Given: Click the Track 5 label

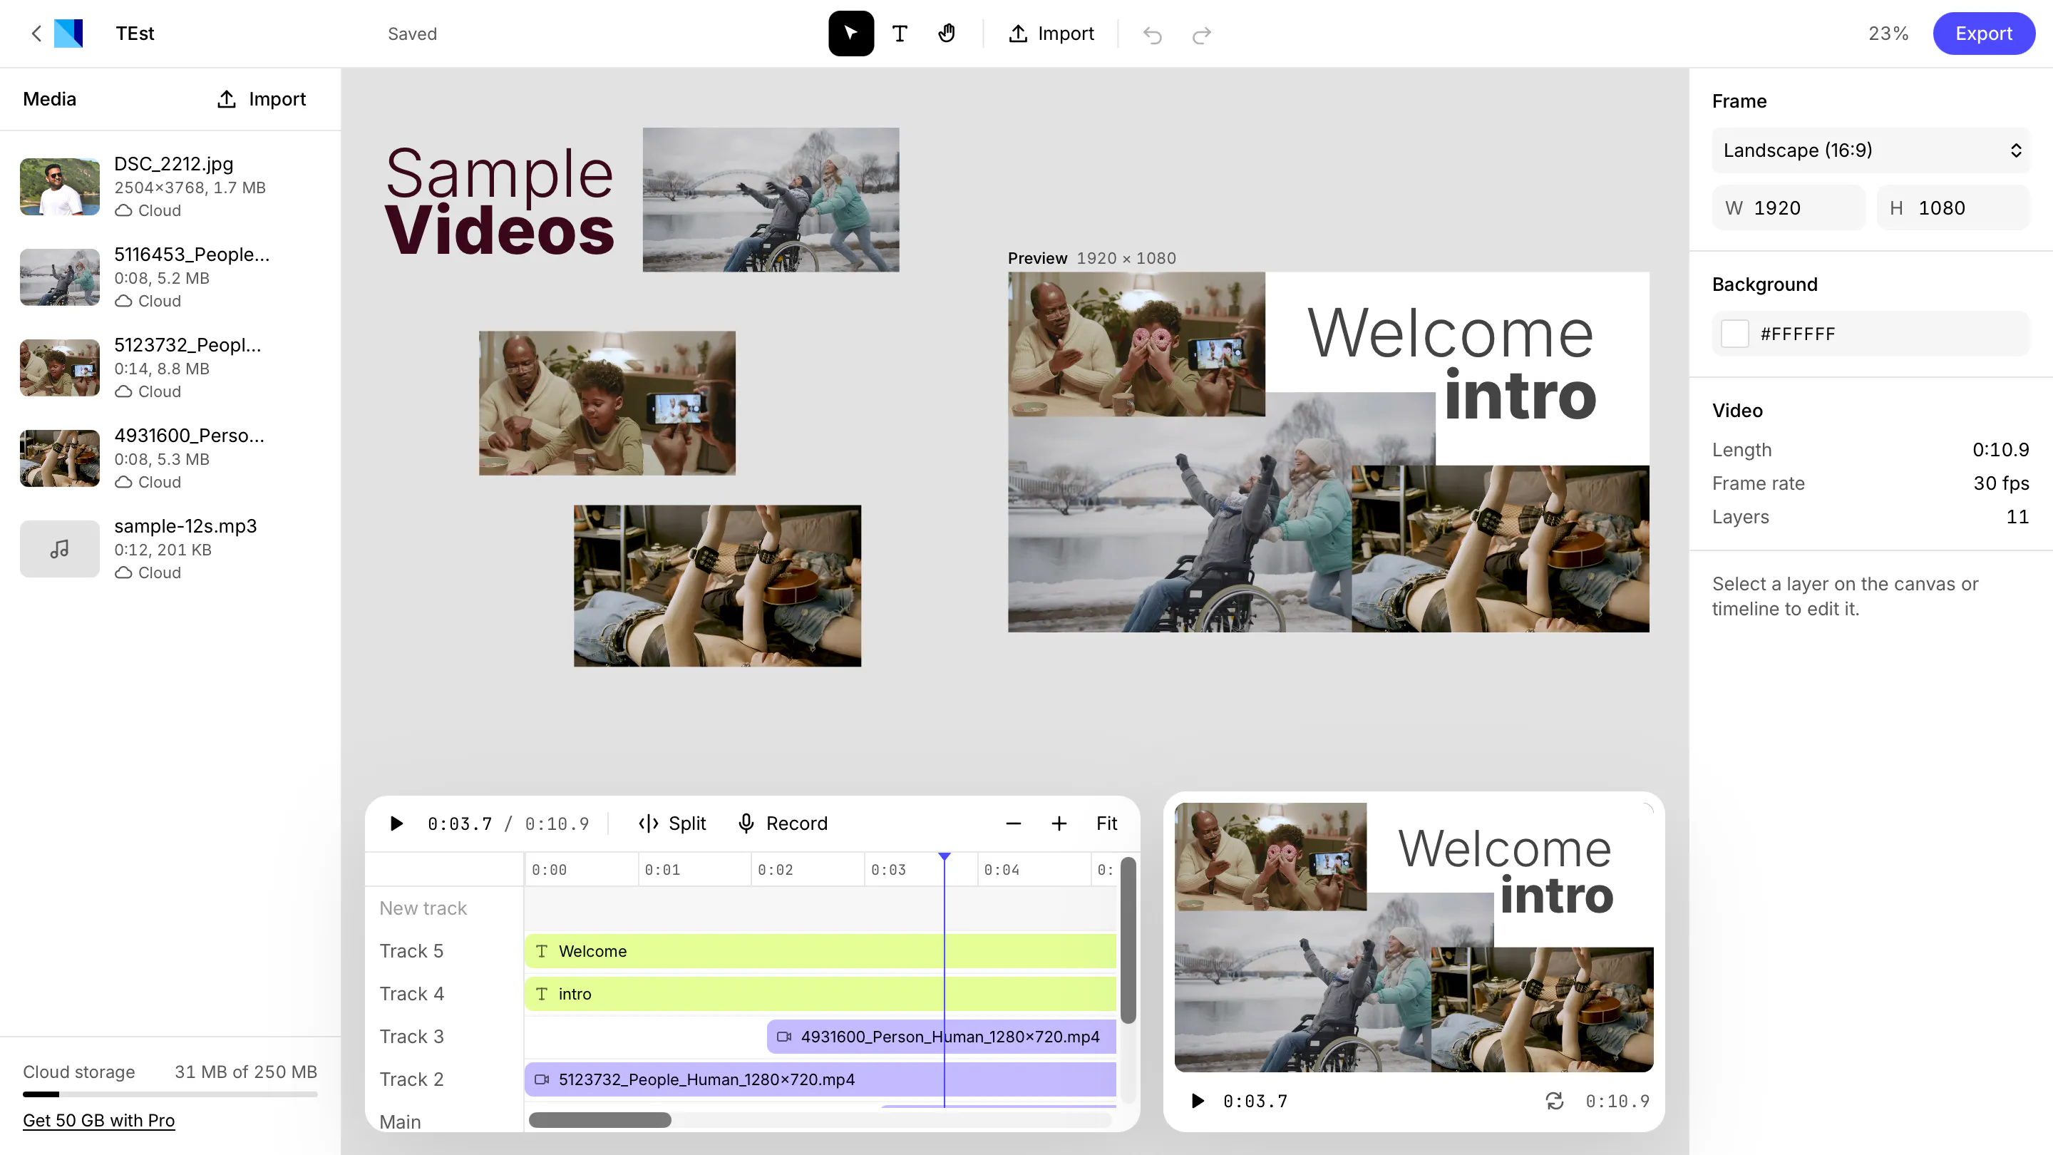Looking at the screenshot, I should (x=411, y=951).
